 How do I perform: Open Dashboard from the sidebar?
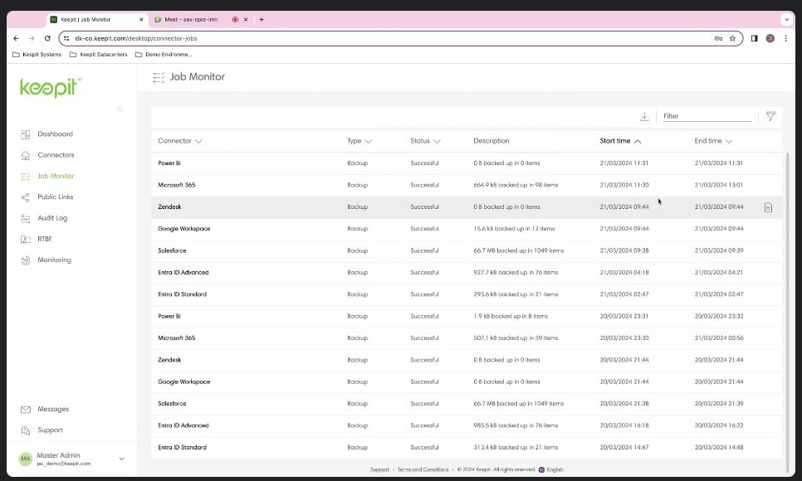click(55, 134)
